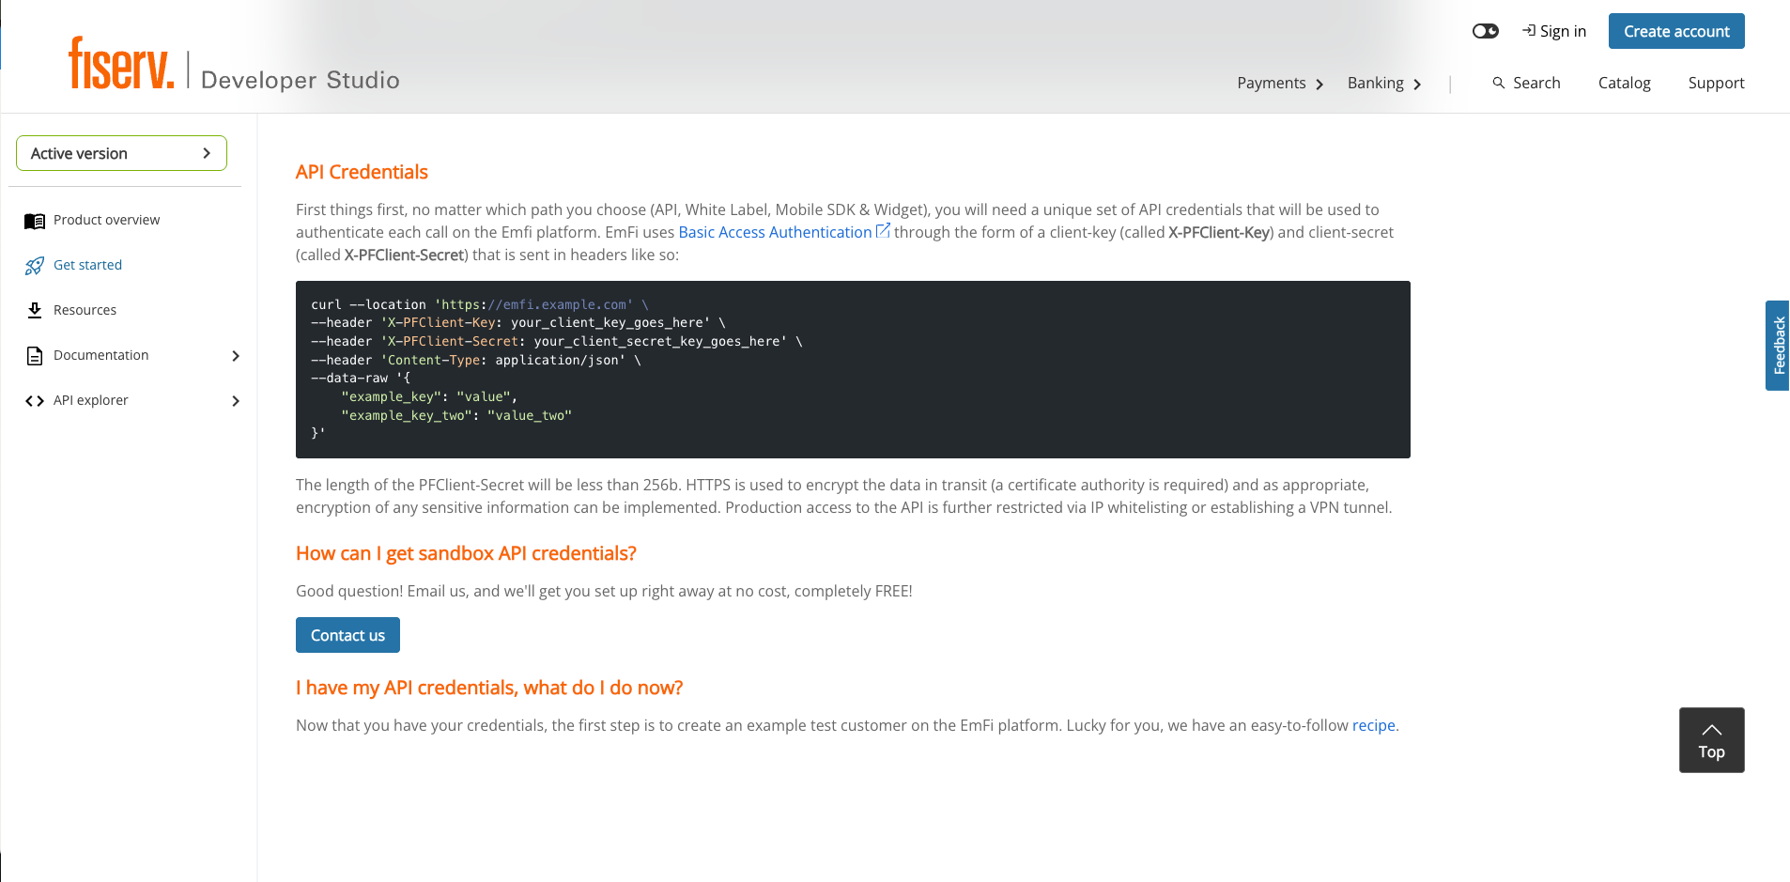Select the Documentation page icon

pyautogui.click(x=35, y=354)
